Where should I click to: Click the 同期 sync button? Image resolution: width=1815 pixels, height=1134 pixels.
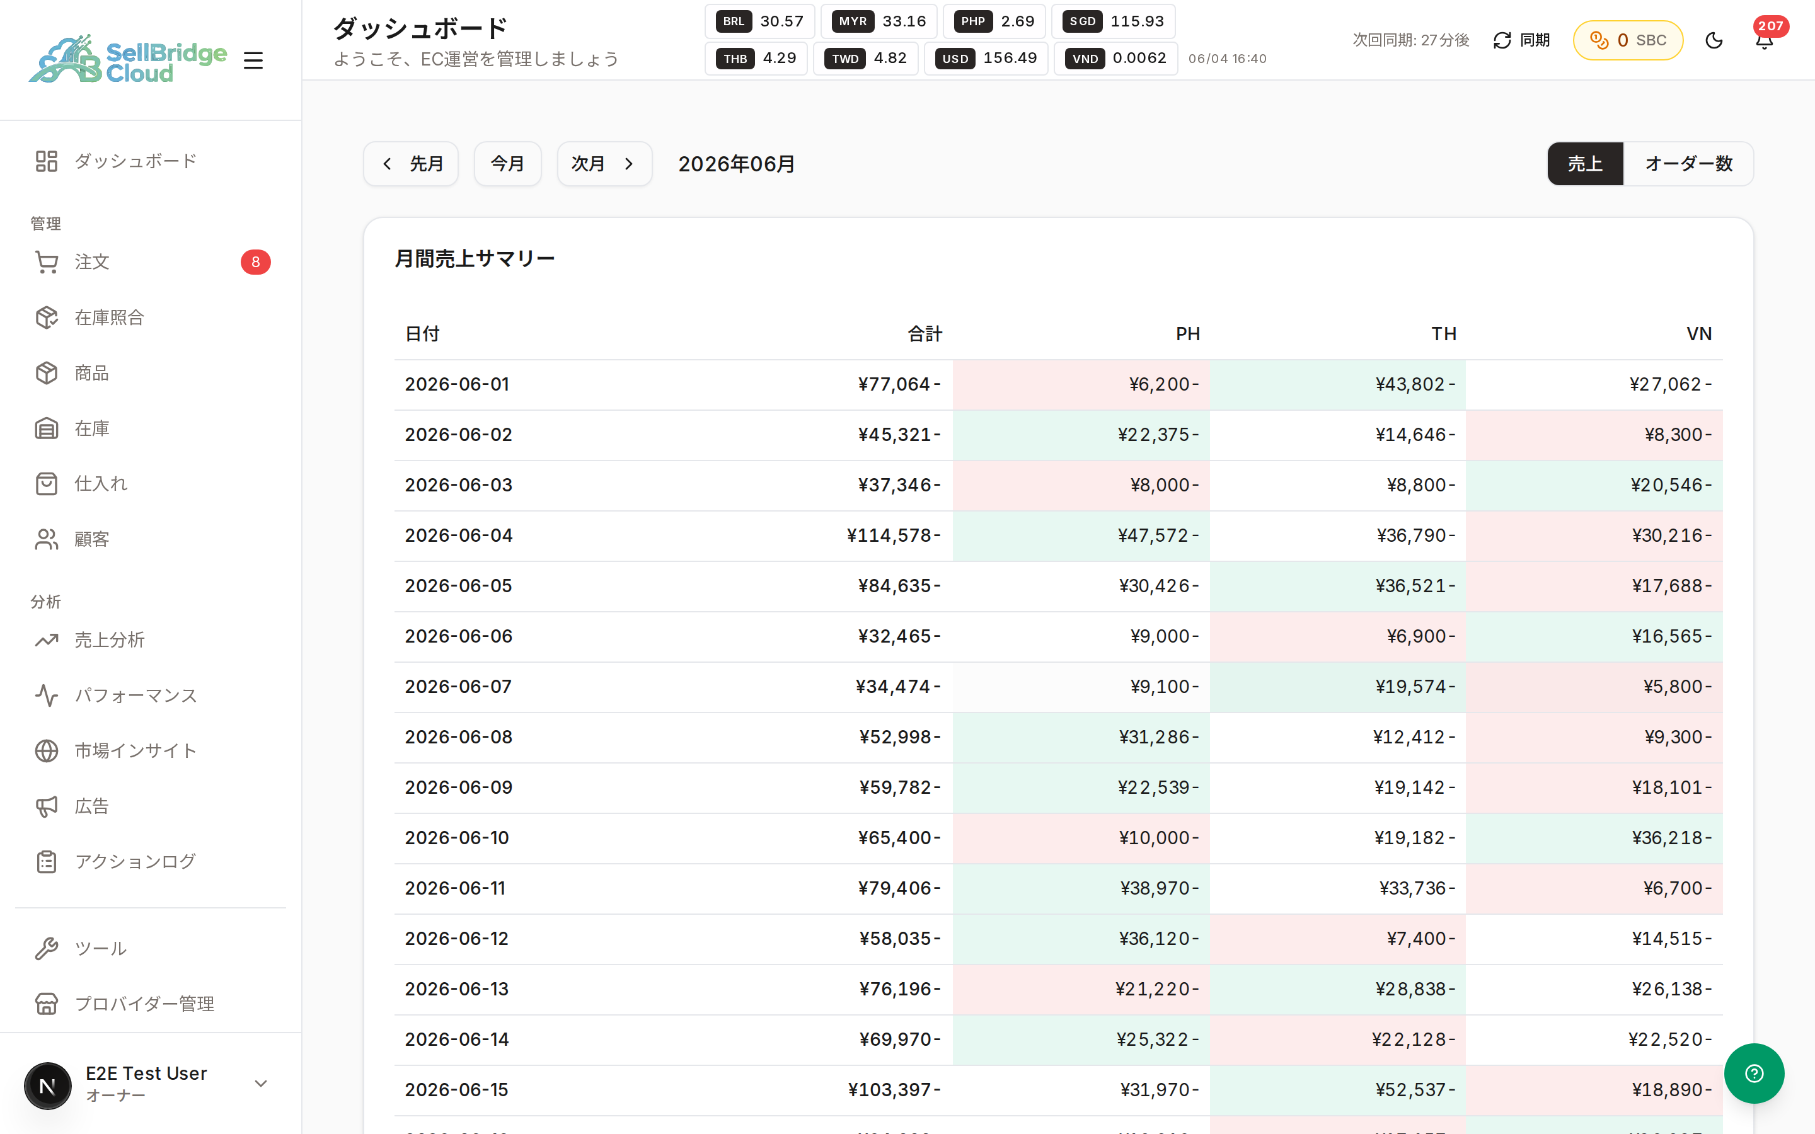1522,40
